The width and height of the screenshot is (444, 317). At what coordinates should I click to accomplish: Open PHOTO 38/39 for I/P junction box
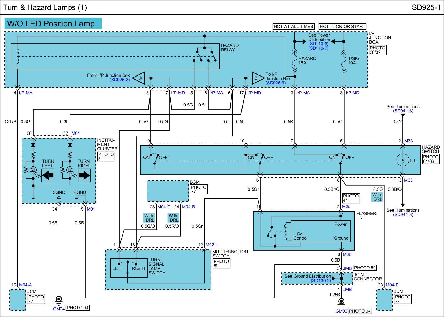(x=377, y=50)
